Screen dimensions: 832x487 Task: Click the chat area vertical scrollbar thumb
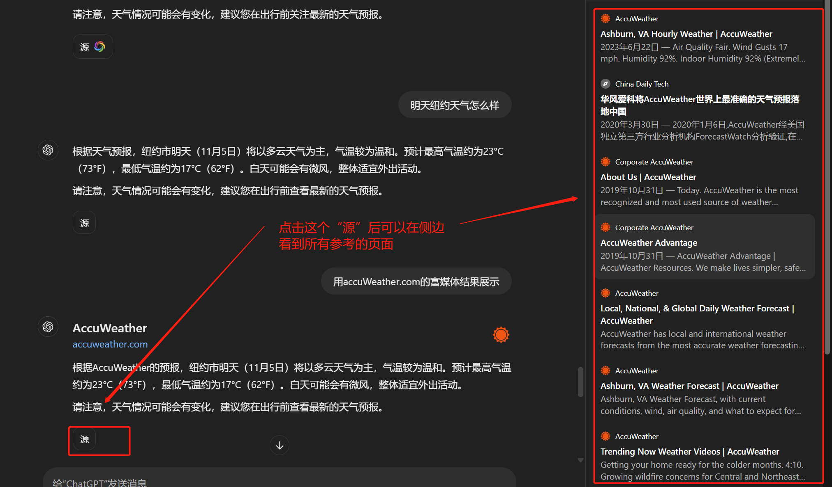[x=580, y=382]
